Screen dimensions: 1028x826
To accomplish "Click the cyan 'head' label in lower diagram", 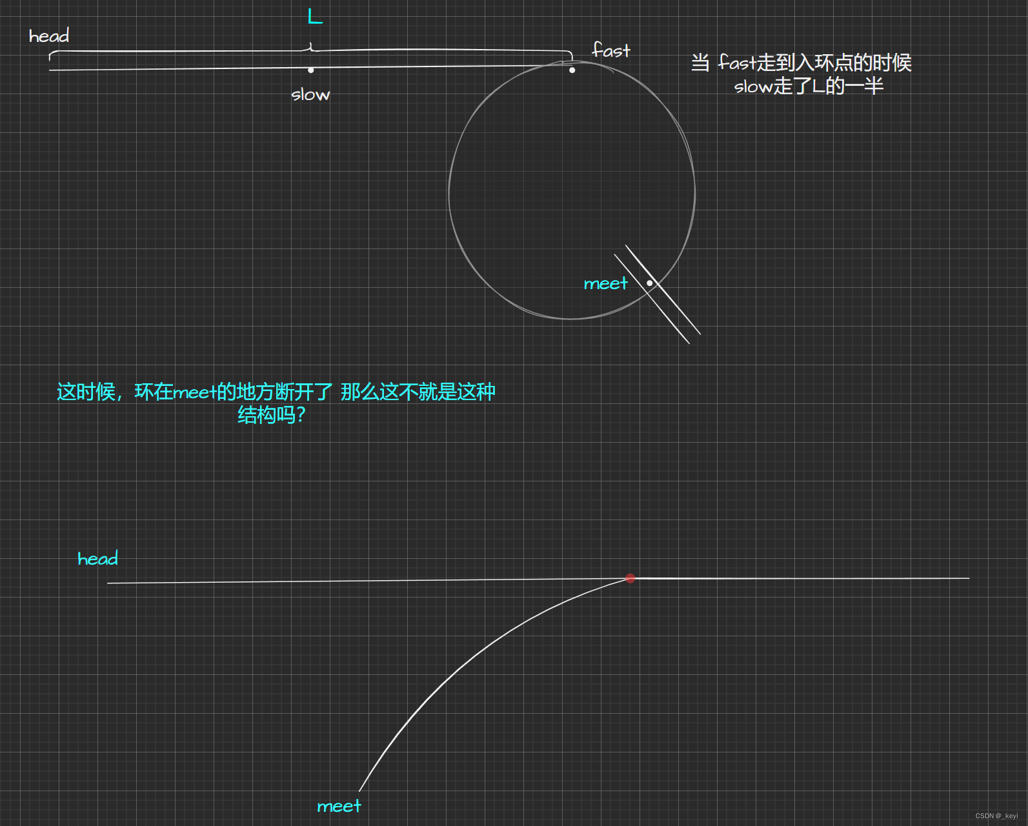I will tap(98, 558).
